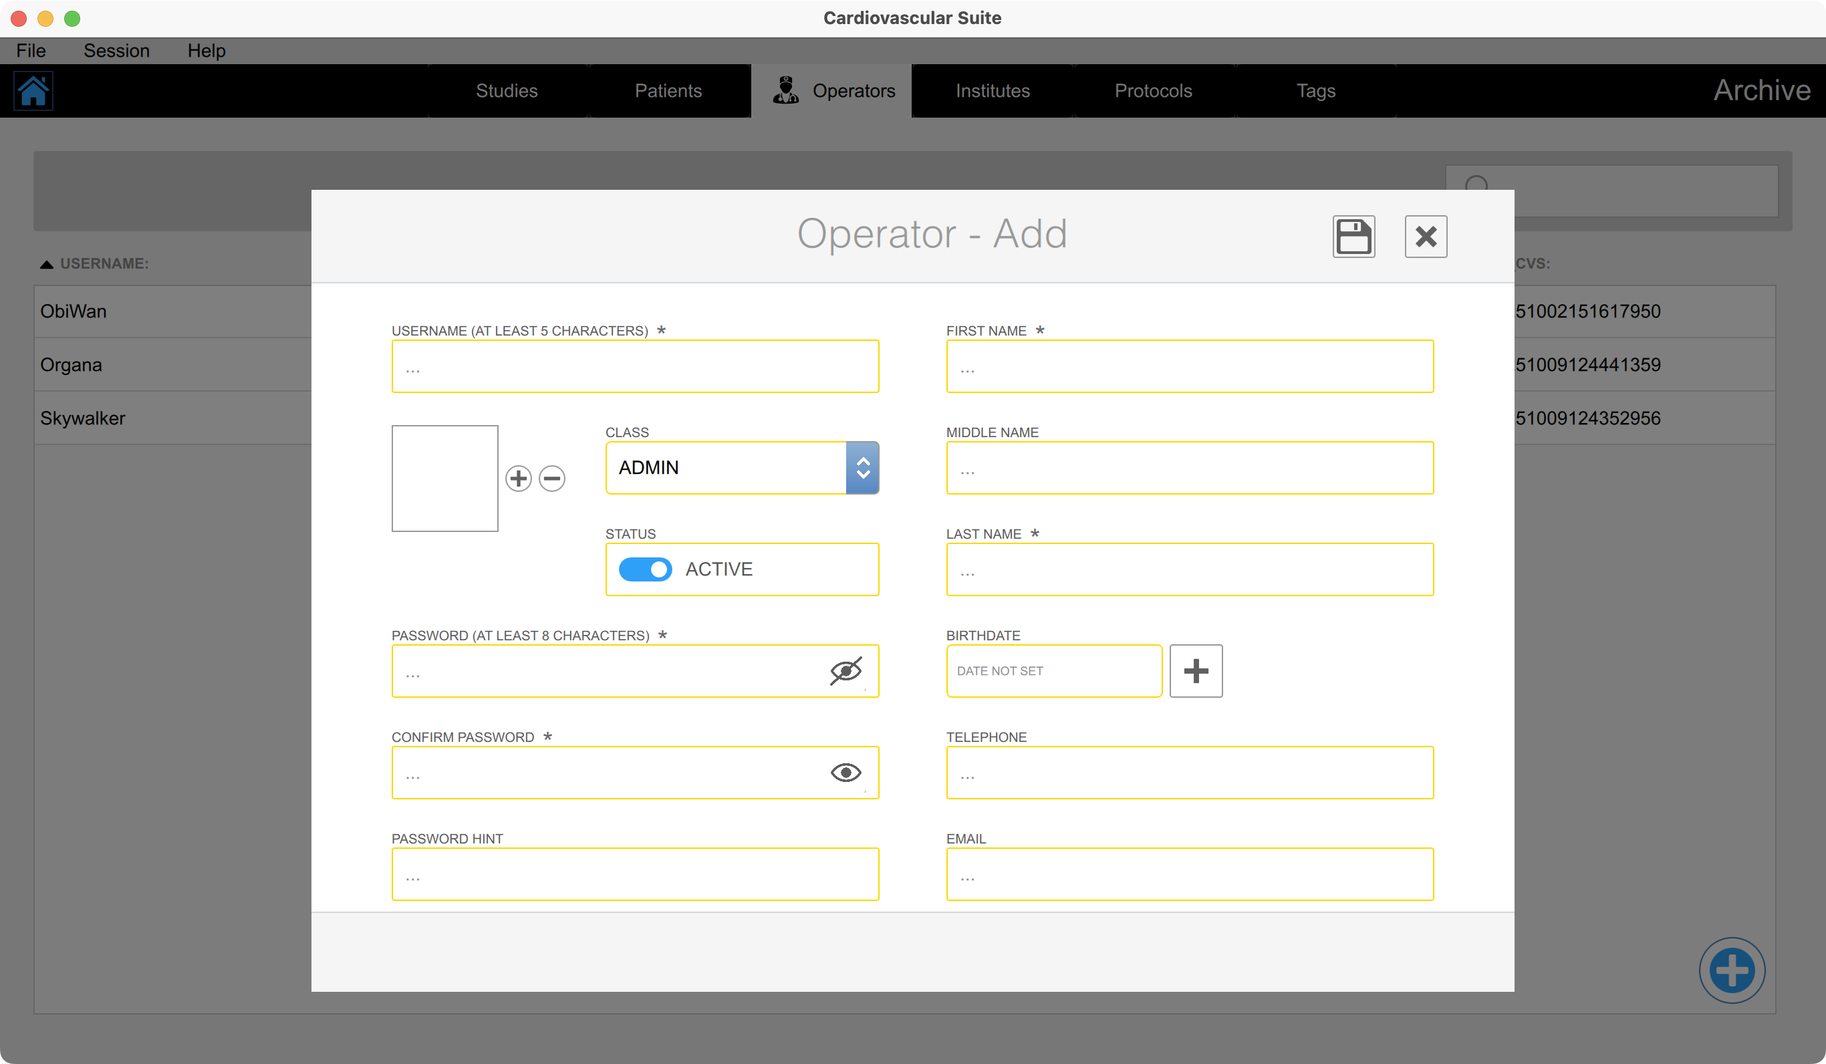Image resolution: width=1826 pixels, height=1064 pixels.
Task: Click the Operators doctor icon
Action: (x=785, y=91)
